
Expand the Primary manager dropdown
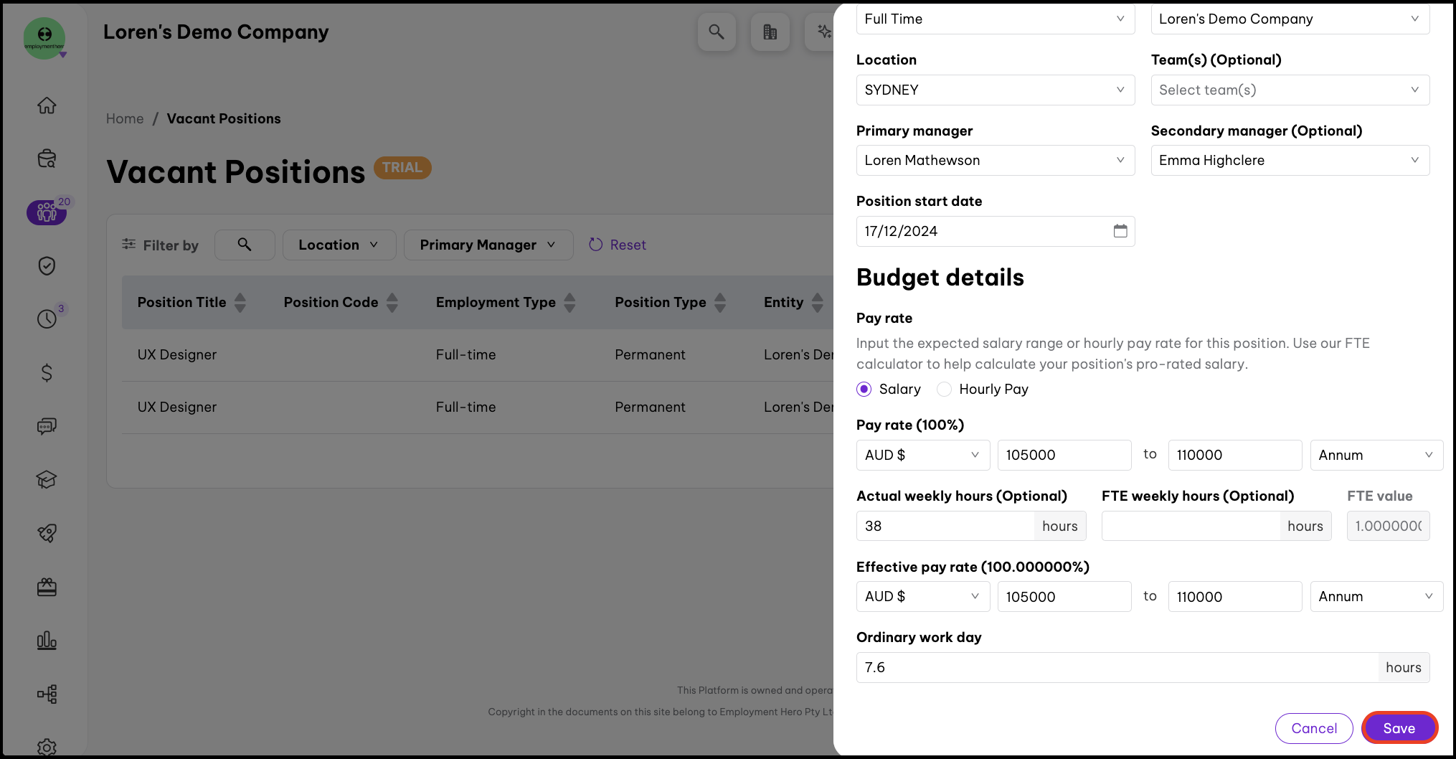[x=995, y=161]
